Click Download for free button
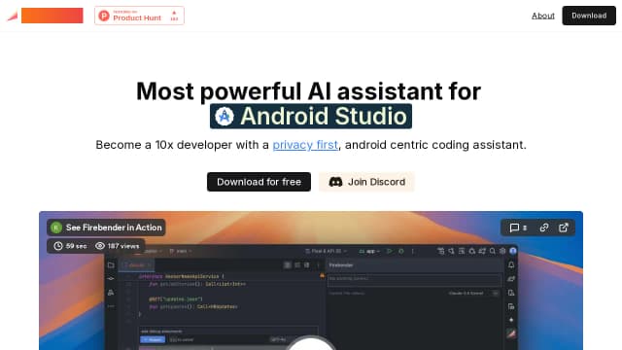This screenshot has height=350, width=622. tap(259, 182)
